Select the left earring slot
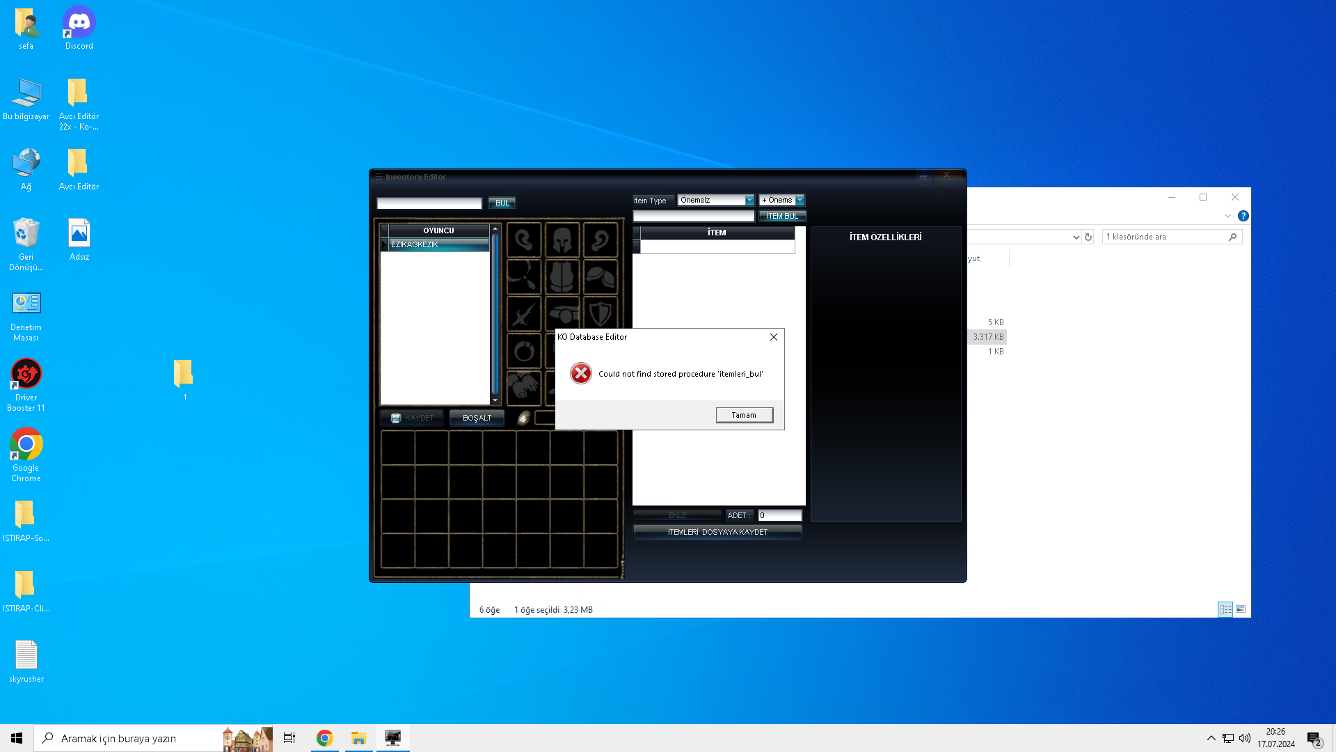The image size is (1336, 752). (x=524, y=240)
